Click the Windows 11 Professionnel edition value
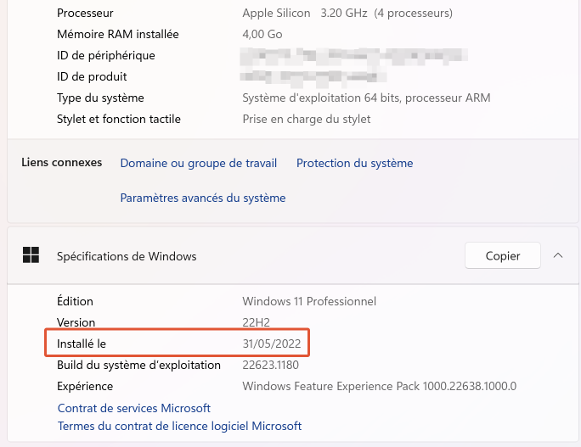 point(309,301)
